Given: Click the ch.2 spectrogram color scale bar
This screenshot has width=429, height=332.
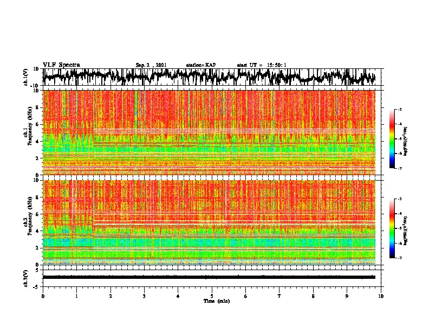Looking at the screenshot, I should coord(392,228).
